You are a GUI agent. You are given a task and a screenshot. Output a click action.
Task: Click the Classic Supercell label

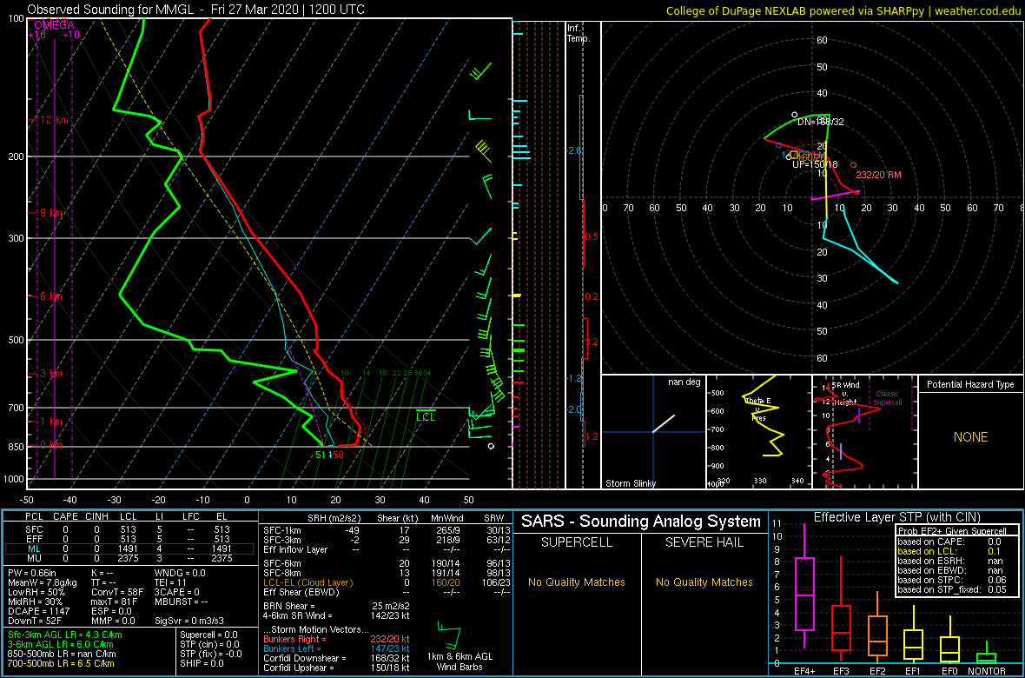point(887,398)
